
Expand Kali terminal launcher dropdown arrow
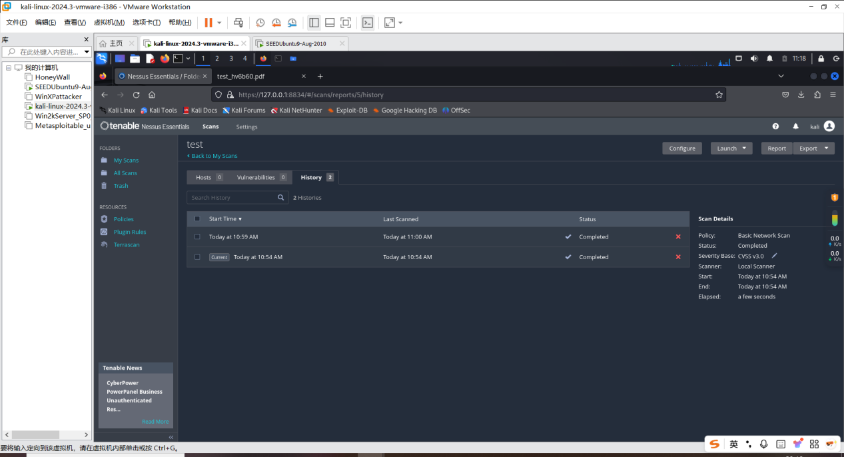tap(188, 59)
